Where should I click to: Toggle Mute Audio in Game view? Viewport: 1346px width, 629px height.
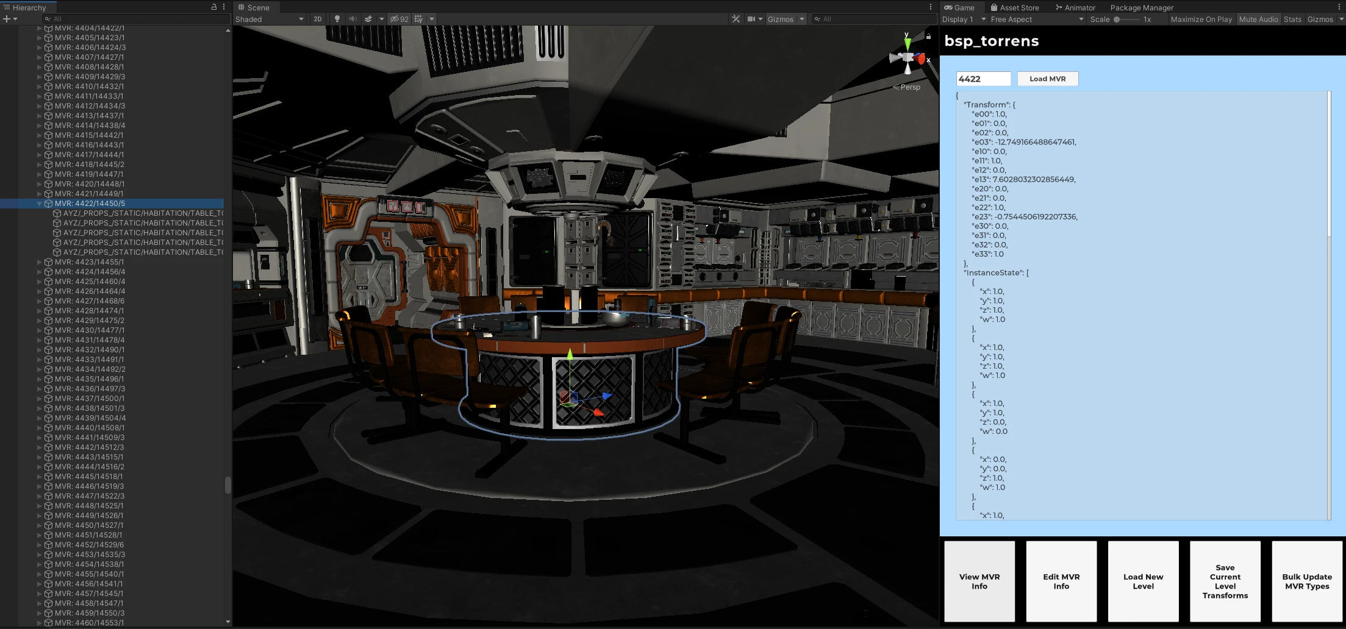1258,19
